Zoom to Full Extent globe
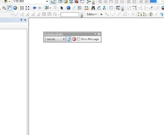The image size is (164, 135). coord(15,8)
